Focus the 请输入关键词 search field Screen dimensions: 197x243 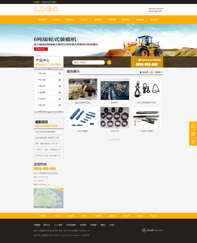[88, 62]
